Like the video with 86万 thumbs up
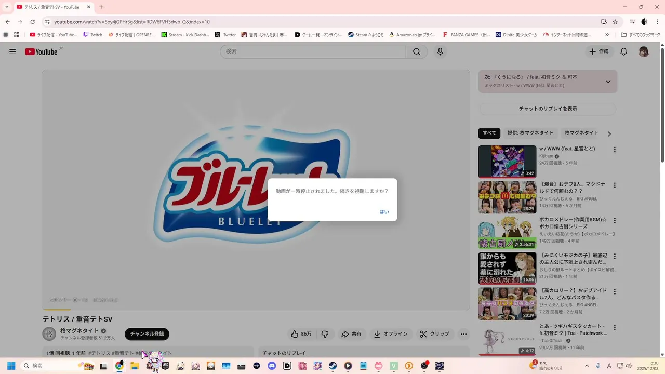Viewport: 665px width, 374px height. tap(301, 334)
